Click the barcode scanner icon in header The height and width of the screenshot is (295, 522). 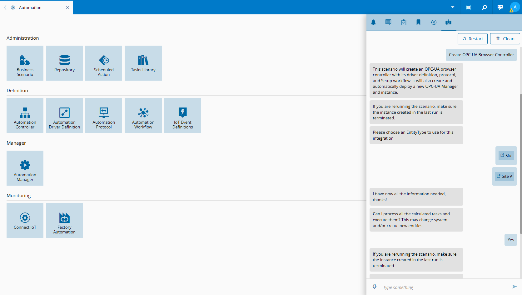(469, 7)
